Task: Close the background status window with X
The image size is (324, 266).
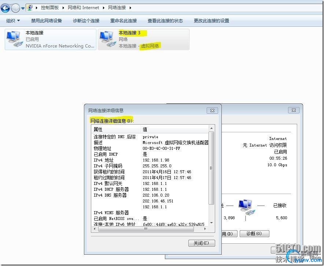Action: click(294, 110)
